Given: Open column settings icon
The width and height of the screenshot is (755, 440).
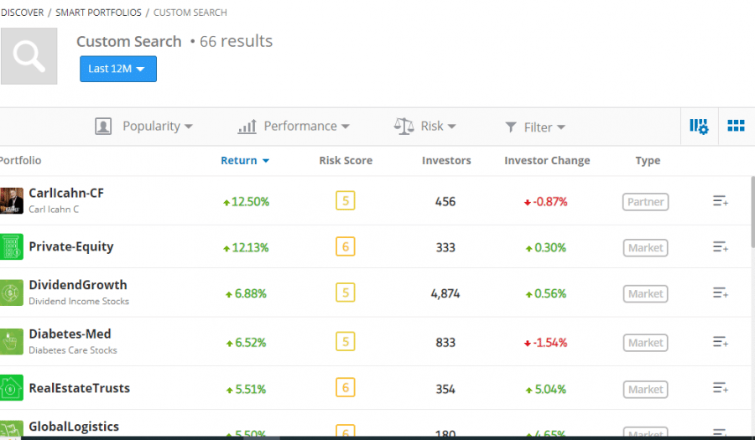Looking at the screenshot, I should tap(699, 127).
